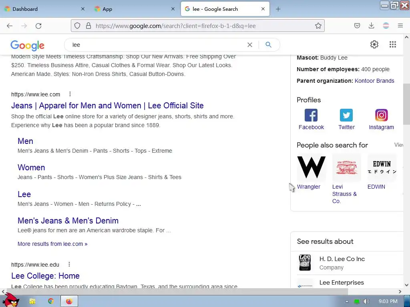Image resolution: width=410 pixels, height=307 pixels.
Task: Open Levi Strauss & Co. thumbnail
Action: [x=346, y=167]
